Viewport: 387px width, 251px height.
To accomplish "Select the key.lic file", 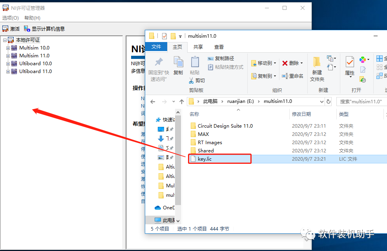I will click(204, 159).
